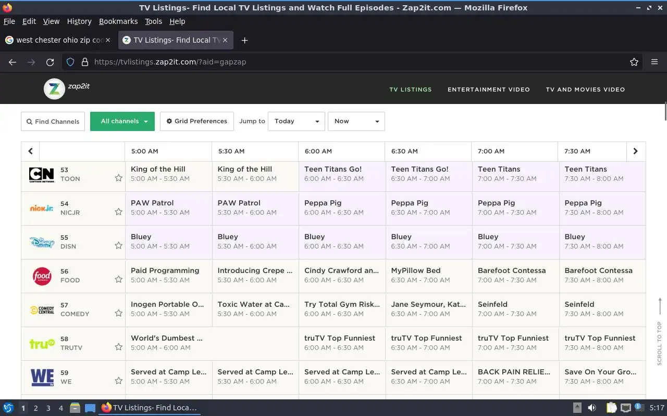Viewport: 667px width, 416px height.
Task: Click the WE tv channel logo
Action: click(x=42, y=377)
